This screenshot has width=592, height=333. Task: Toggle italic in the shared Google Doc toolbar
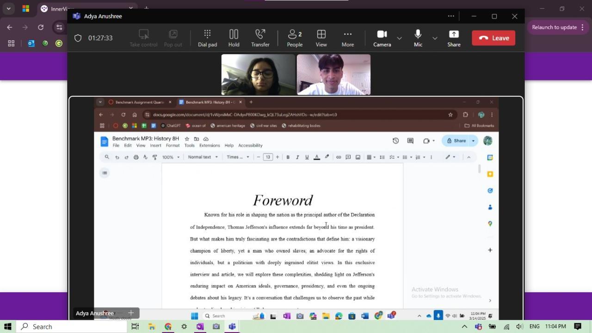(x=297, y=157)
